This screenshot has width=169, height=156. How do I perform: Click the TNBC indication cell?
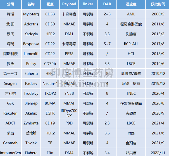(x=131, y=93)
